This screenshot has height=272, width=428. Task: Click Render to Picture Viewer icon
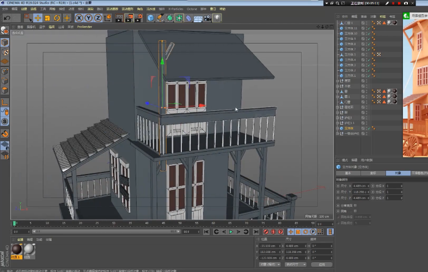pos(129,18)
